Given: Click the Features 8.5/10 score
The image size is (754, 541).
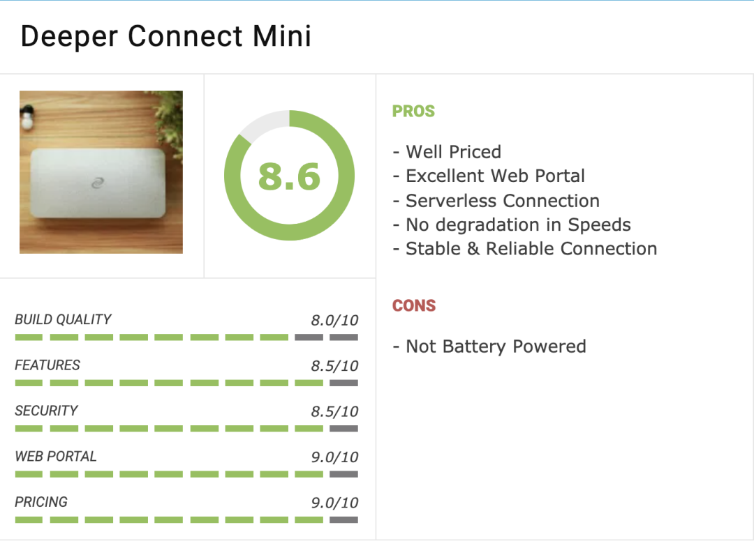Looking at the screenshot, I should pos(334,366).
